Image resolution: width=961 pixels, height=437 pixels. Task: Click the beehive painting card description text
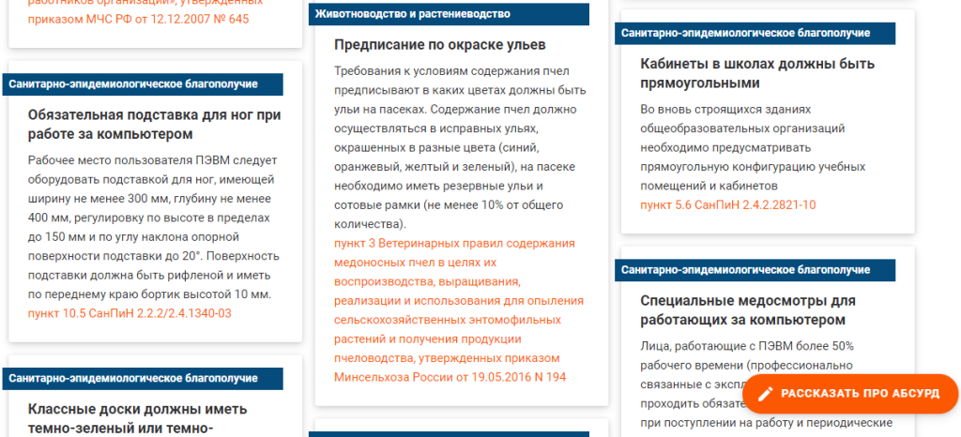tap(460, 148)
